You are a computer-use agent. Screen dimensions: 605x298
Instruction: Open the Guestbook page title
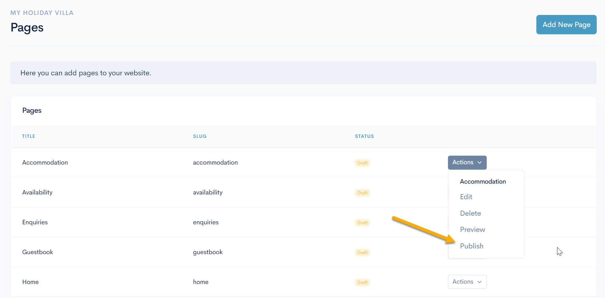(x=38, y=252)
